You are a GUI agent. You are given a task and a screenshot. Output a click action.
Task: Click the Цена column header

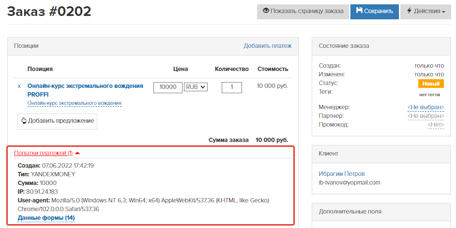[181, 69]
